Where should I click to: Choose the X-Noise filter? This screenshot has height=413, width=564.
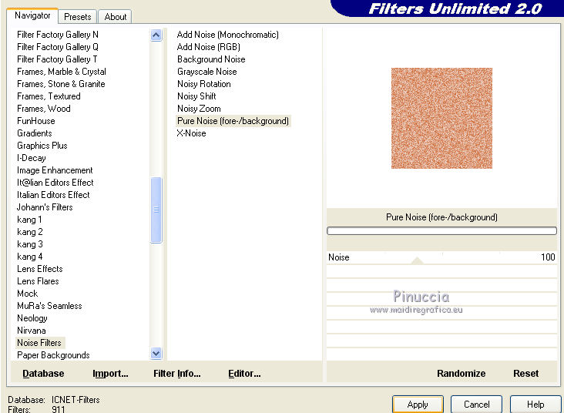click(x=191, y=133)
